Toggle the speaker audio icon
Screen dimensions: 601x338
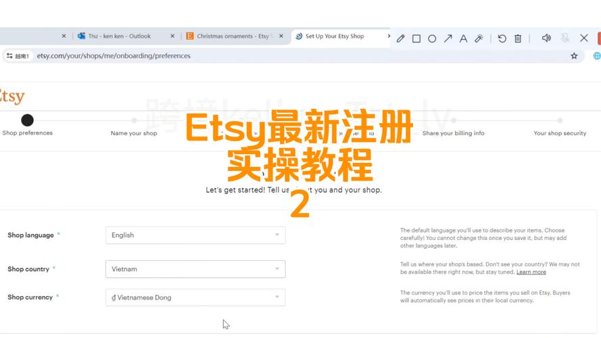(546, 39)
